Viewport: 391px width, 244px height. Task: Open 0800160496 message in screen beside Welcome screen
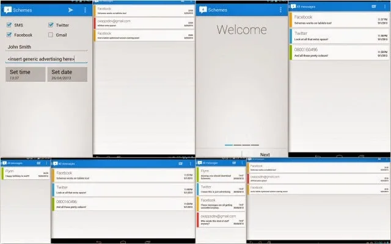tap(339, 52)
